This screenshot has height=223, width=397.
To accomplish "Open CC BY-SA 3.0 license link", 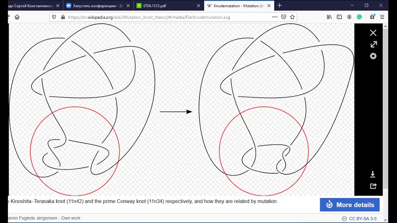I will pos(363,219).
